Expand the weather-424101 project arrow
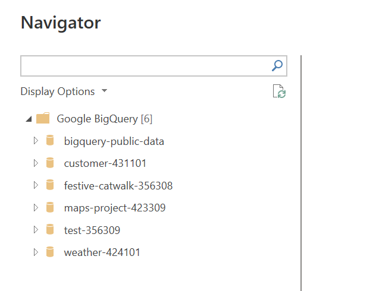This screenshot has width=379, height=291. coord(36,252)
